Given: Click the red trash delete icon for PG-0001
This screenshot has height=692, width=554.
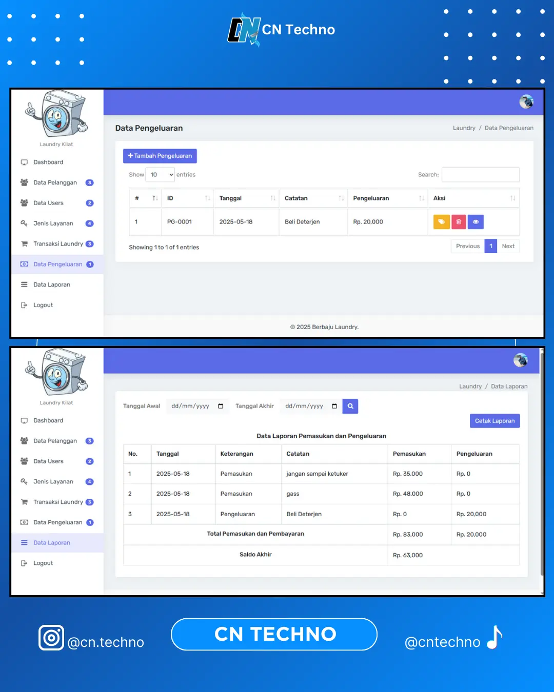Looking at the screenshot, I should tap(459, 222).
